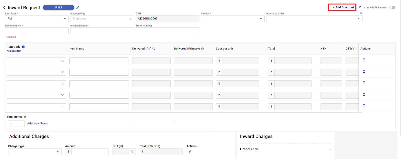Open the Charge Type dropdown
Screen dimensions: 401x159
35,152
